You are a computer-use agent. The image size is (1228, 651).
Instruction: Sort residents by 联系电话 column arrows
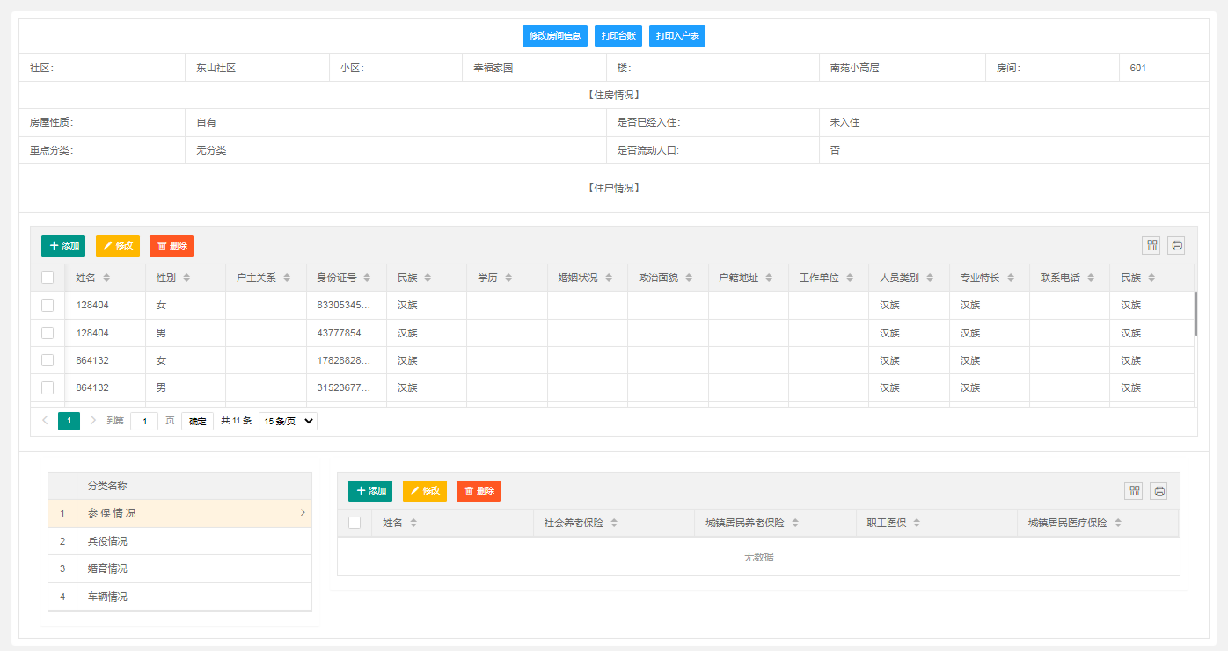coord(1091,278)
